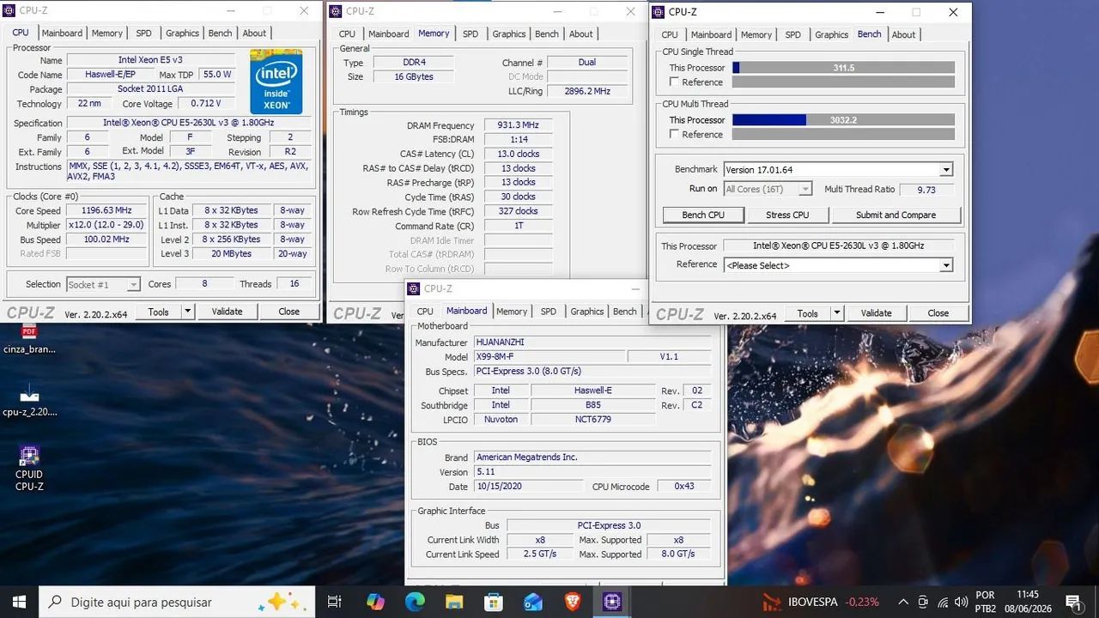Image resolution: width=1099 pixels, height=618 pixels.
Task: Select the CPU-Z taskbar icon
Action: tap(612, 602)
